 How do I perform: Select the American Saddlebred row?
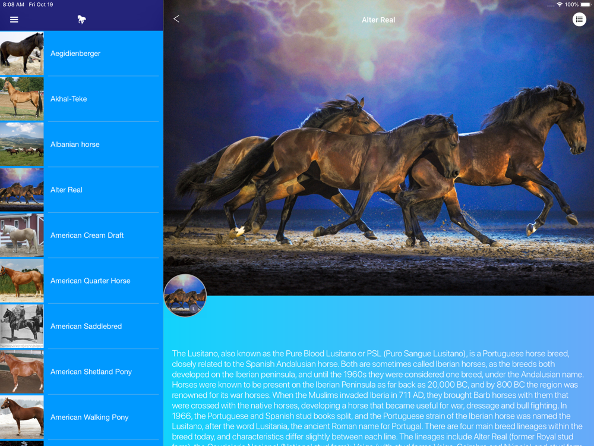pos(81,326)
